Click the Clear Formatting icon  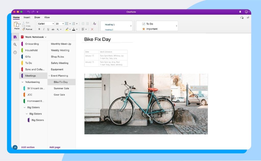94,23
